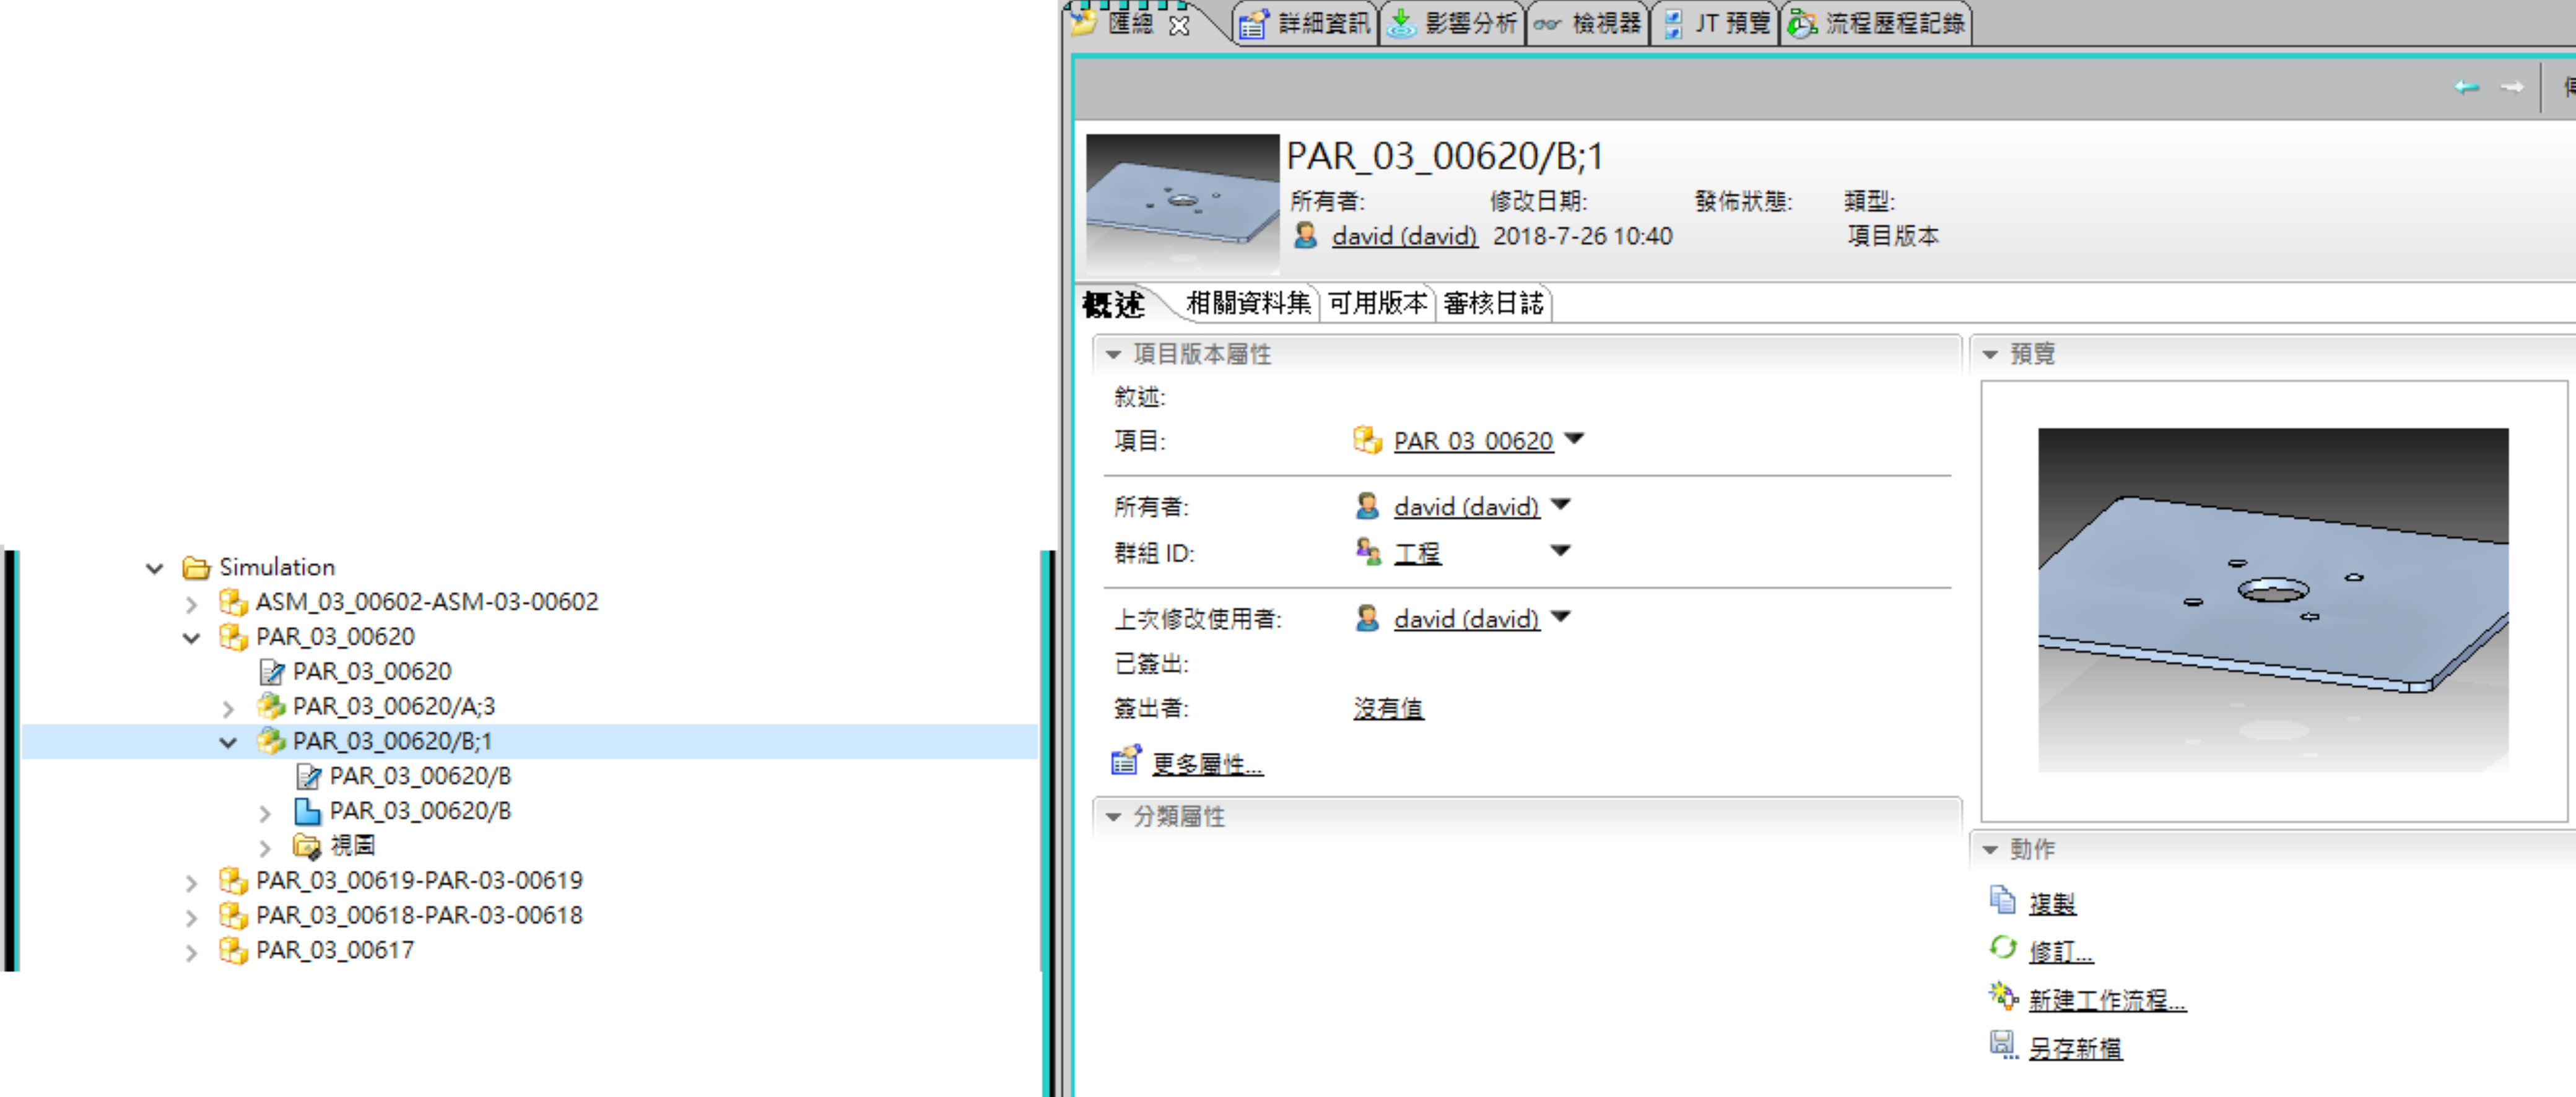Viewport: 2576px width, 1097px height.
Task: Click the copy icon beside 複製
Action: coord(2002,900)
